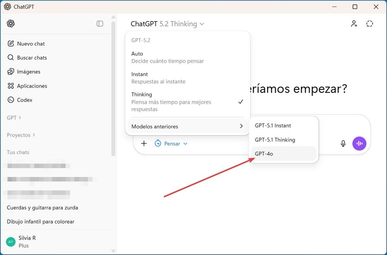Start voice mode with purple button
This screenshot has height=255, width=387.
(359, 144)
